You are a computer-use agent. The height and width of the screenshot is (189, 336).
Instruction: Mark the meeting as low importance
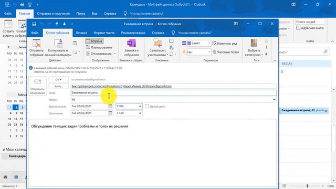266,54
